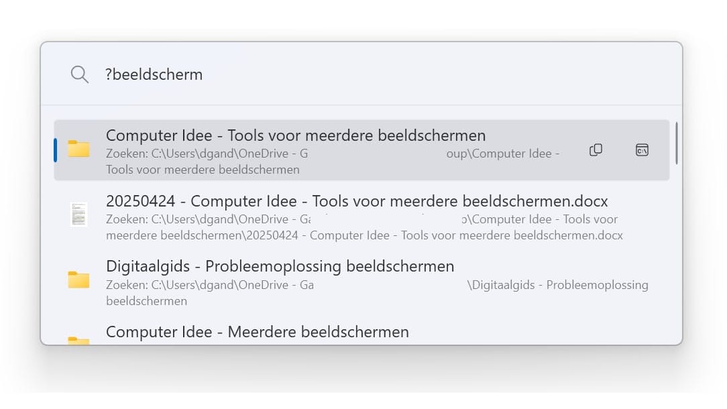The image size is (727, 409).
Task: Open Computer Idee - Tools voor meerdere beeldschermen folder
Action: tap(295, 135)
